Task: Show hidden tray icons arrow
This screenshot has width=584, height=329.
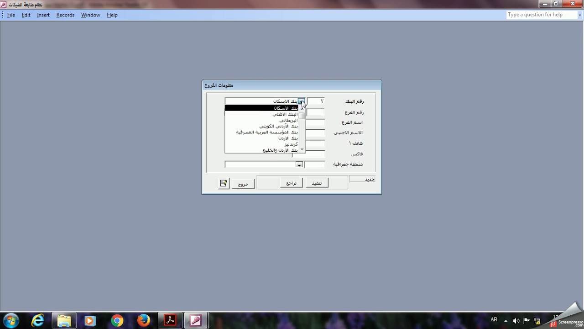Action: (x=506, y=321)
